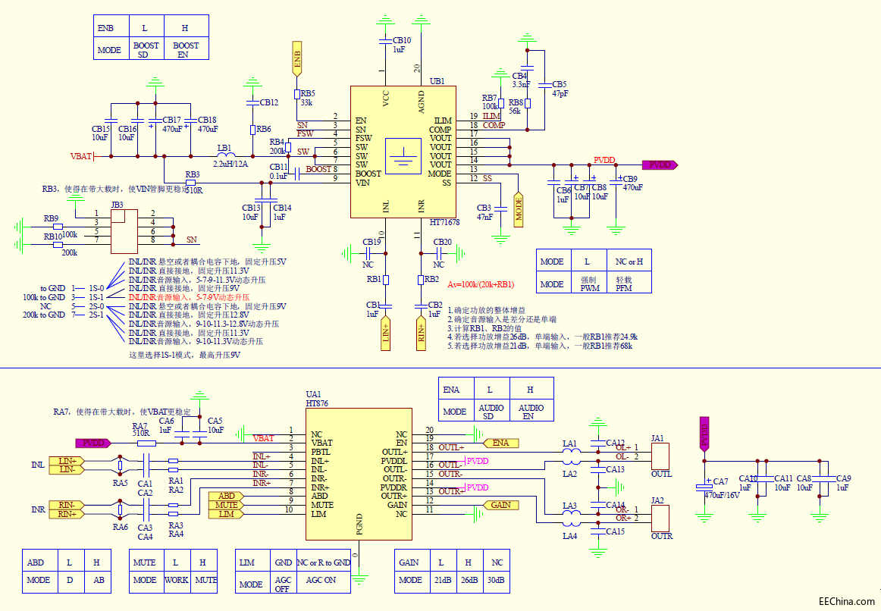Select the RIN- port at INR input
The image size is (881, 611).
point(67,505)
